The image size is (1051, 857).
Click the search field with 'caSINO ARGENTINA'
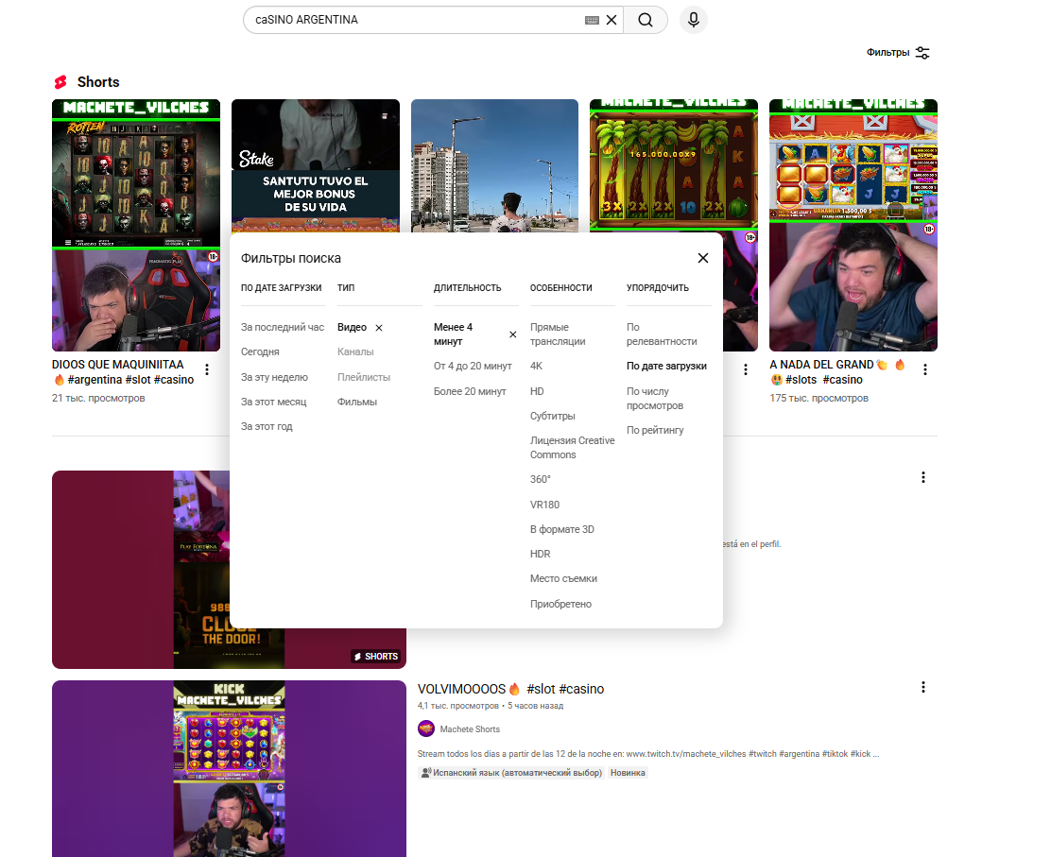click(416, 20)
